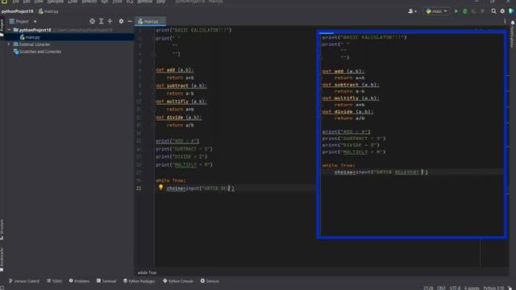516x290 pixels.
Task: Click the tool window quick-access icon bottom-left
Action: point(2,288)
